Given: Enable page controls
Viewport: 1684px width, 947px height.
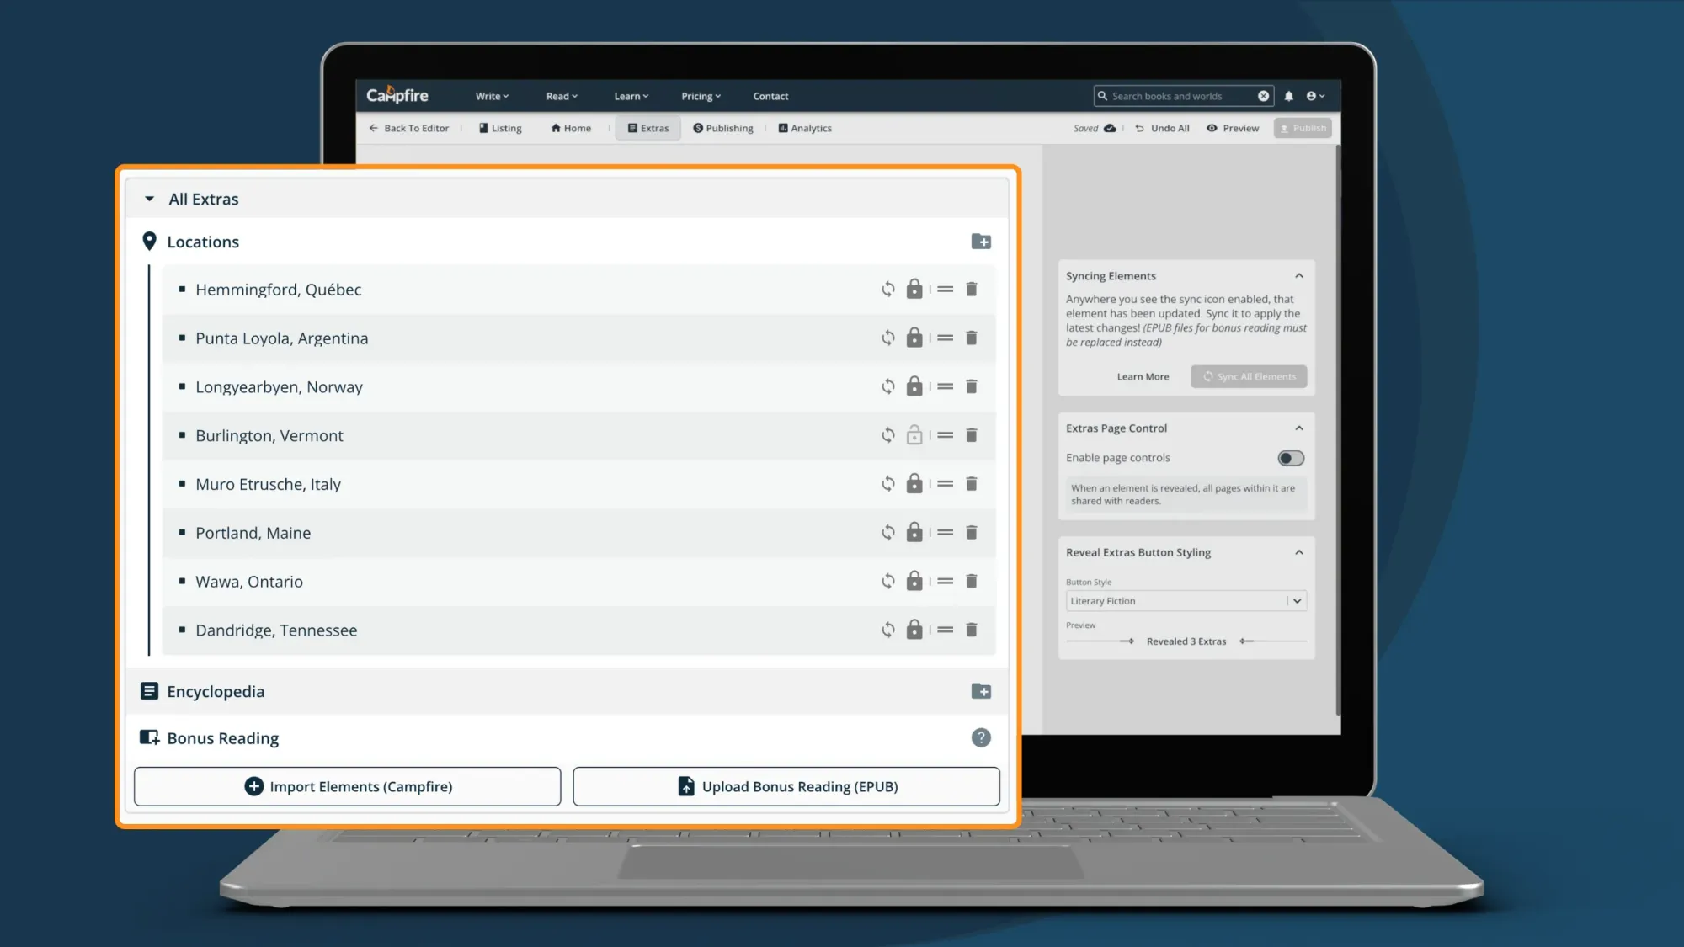Looking at the screenshot, I should [1289, 457].
